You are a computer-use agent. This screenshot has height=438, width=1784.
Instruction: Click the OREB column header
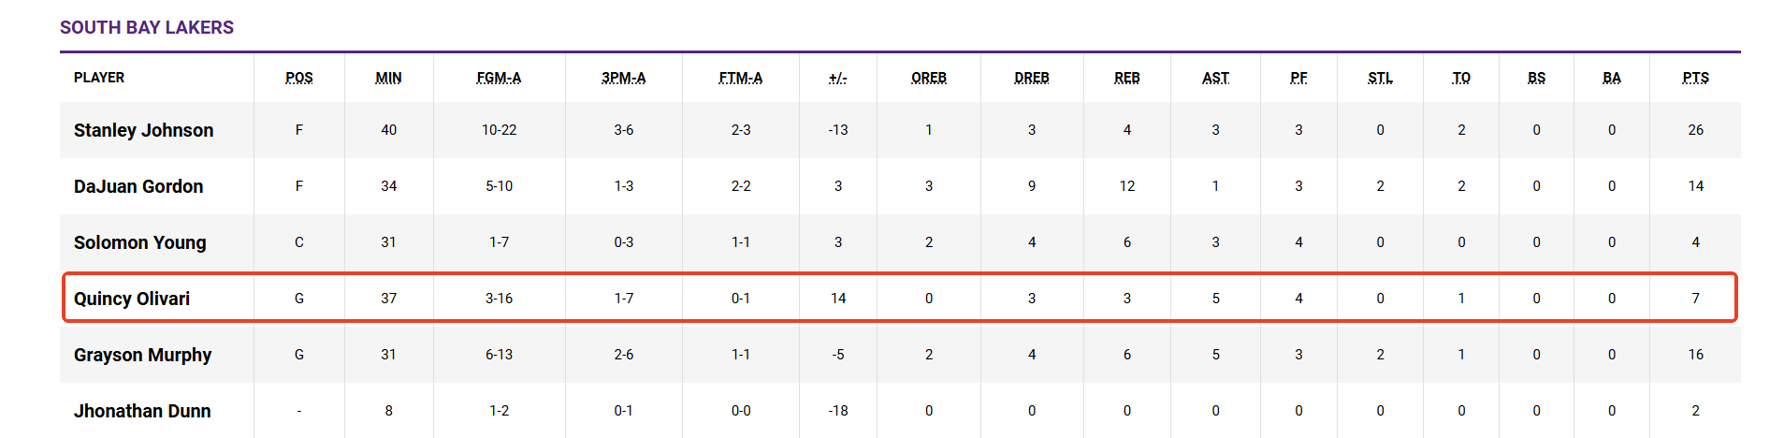pyautogui.click(x=929, y=78)
